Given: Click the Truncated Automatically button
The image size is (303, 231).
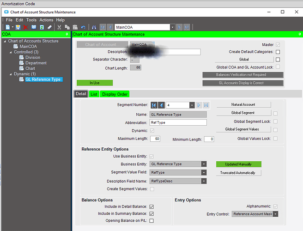Looking at the screenshot, I should point(239,173).
